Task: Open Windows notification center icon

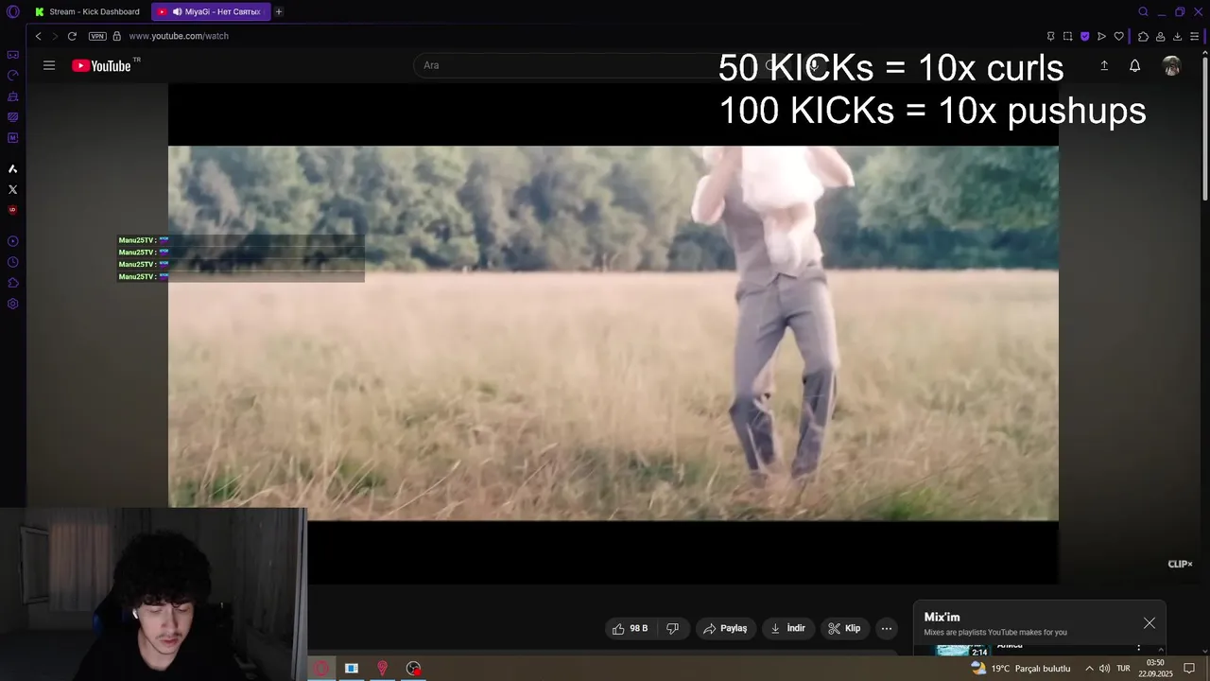Action: [1189, 668]
